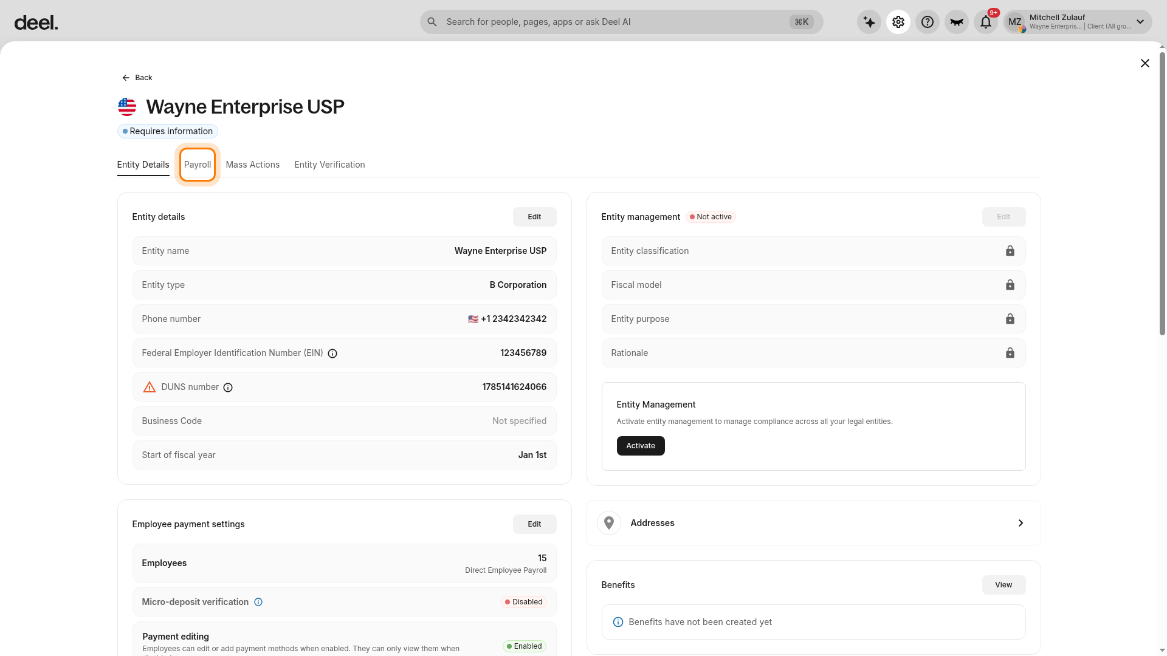Click Entity type B Corporation value
1167x656 pixels.
coord(518,285)
